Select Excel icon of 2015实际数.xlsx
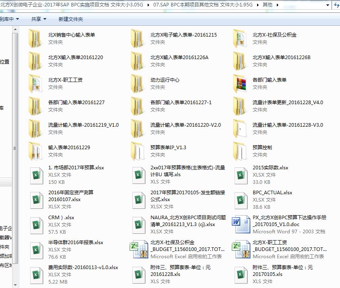Viewport: 340px width, 288px height. (241, 175)
